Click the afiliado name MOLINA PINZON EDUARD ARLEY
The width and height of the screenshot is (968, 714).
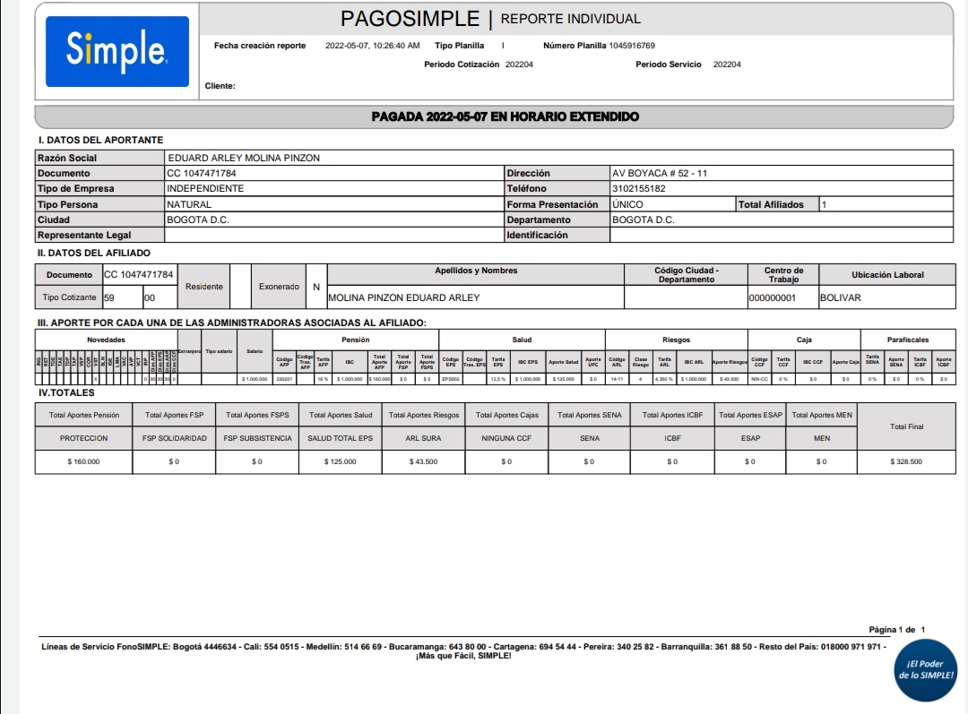click(404, 297)
